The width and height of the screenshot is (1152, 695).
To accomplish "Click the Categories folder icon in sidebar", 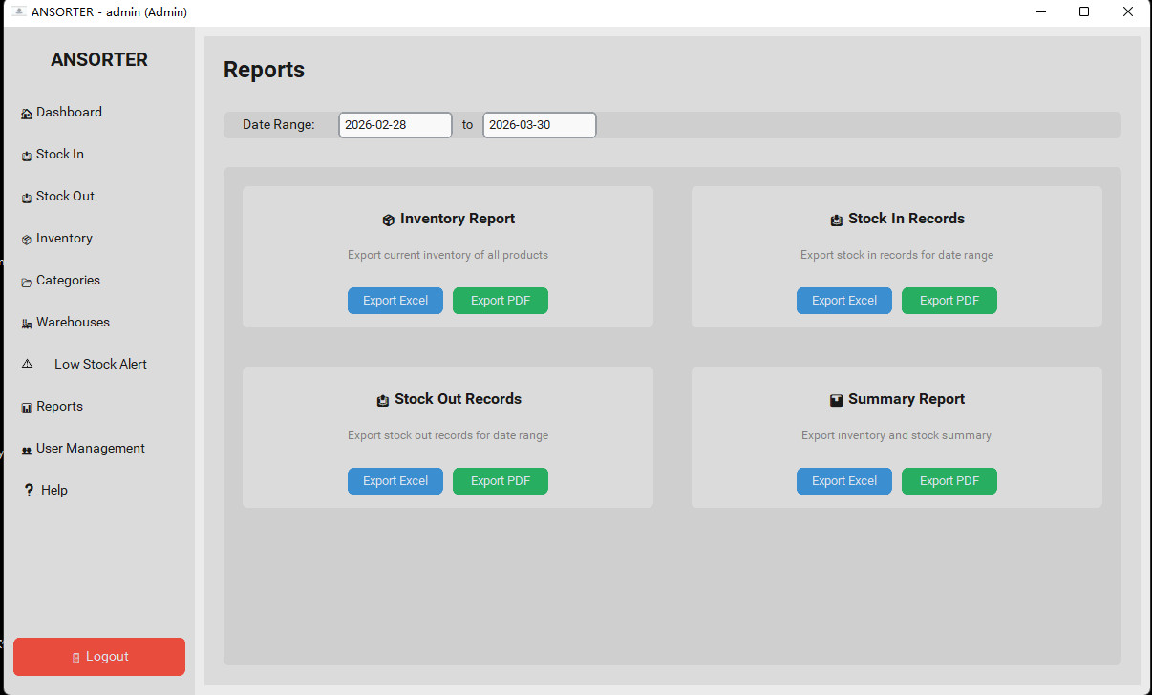I will pos(27,282).
